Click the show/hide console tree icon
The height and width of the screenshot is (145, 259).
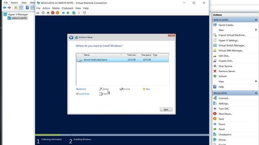pos(21,8)
